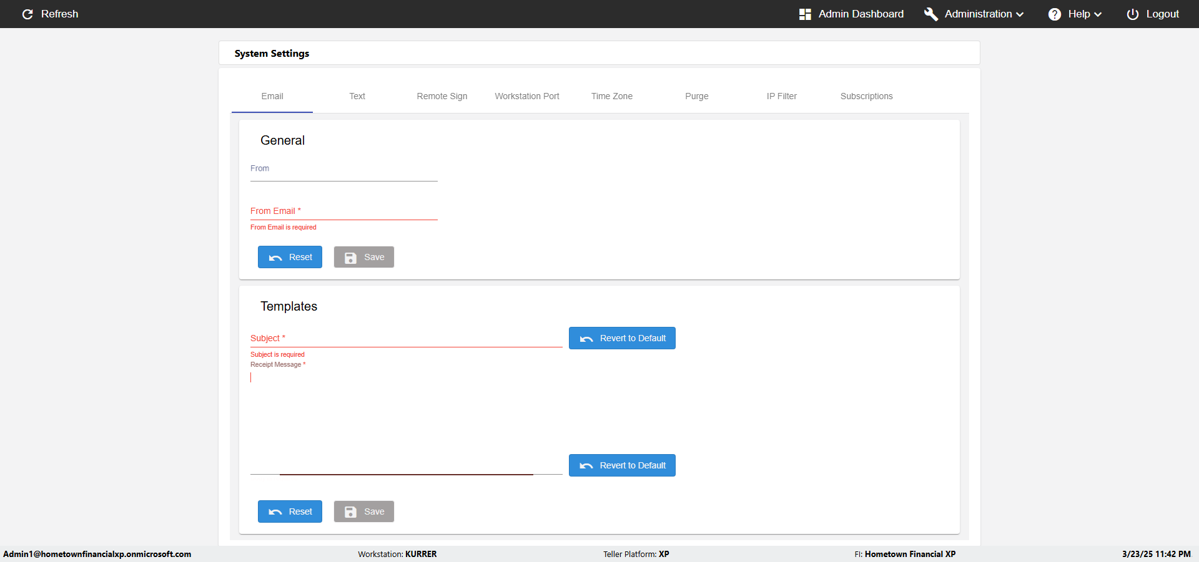Click the Subject input field

[407, 338]
